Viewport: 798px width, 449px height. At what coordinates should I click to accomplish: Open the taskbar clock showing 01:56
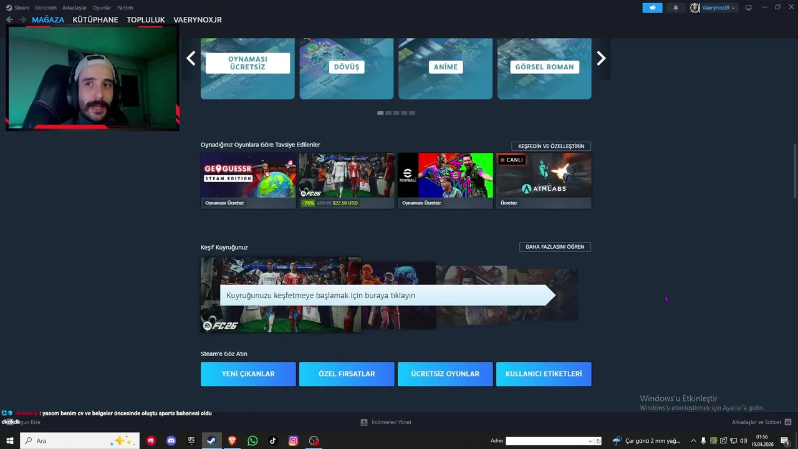coord(761,441)
